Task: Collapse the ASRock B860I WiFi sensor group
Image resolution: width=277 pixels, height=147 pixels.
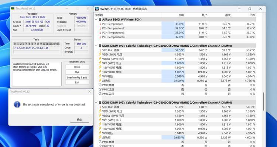Action: 96,19
